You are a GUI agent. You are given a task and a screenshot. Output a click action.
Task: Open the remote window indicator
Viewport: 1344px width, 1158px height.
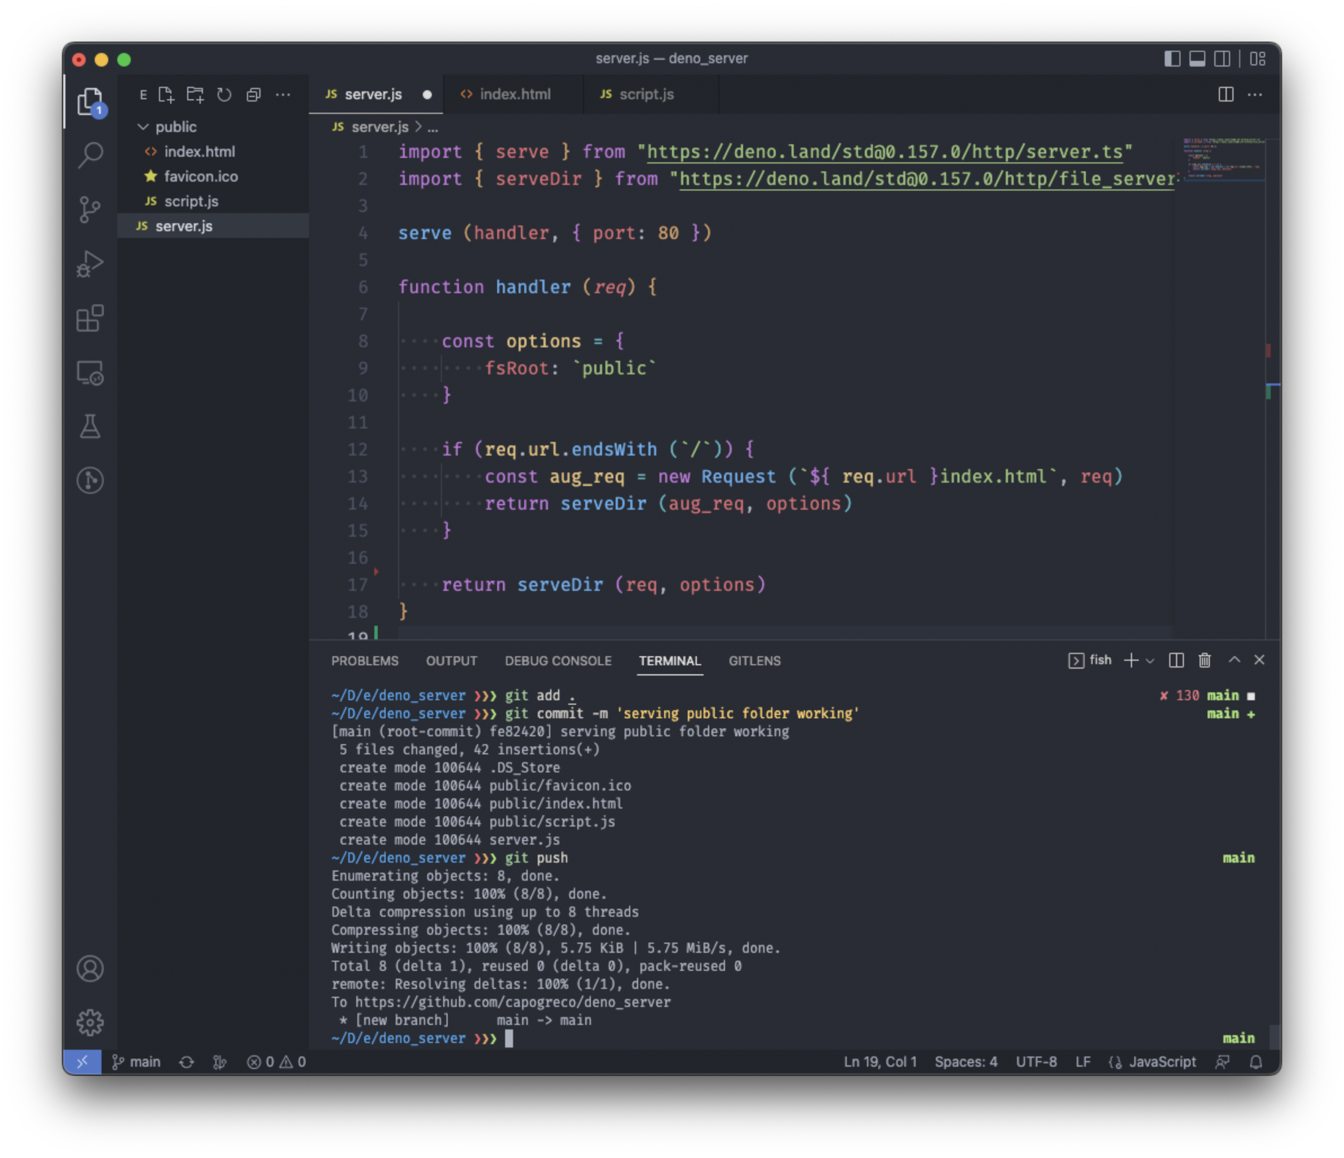click(82, 1063)
